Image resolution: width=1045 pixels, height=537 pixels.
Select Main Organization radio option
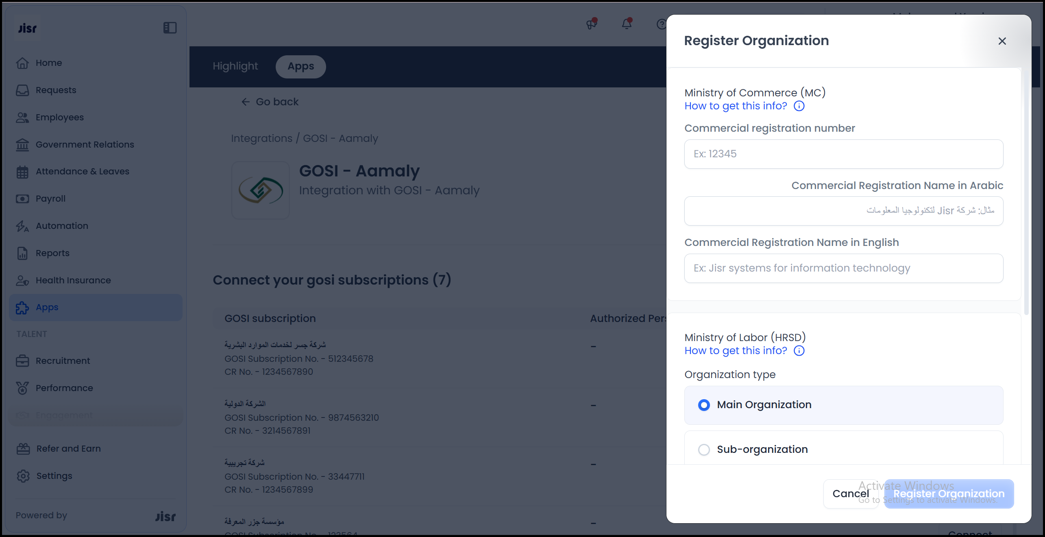coord(704,405)
